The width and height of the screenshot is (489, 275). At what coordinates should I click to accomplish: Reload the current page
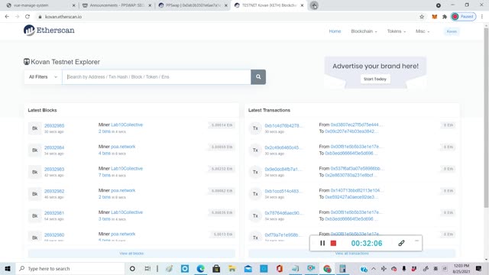(28, 17)
